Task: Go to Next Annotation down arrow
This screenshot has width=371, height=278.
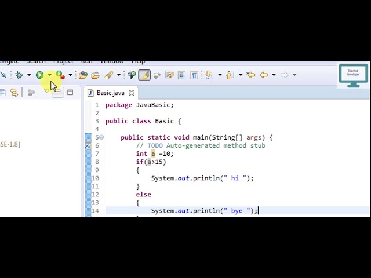Action: (x=209, y=75)
